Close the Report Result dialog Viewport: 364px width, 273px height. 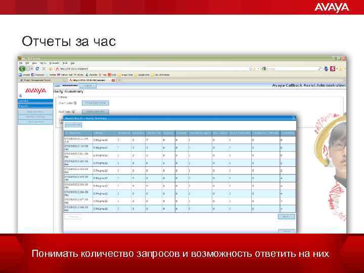[x=293, y=118]
